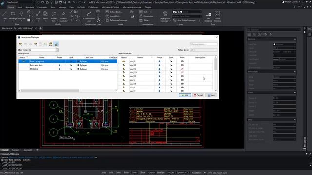
Task: Expand the Dimension dropdown in Annotations
Action: [156, 16]
